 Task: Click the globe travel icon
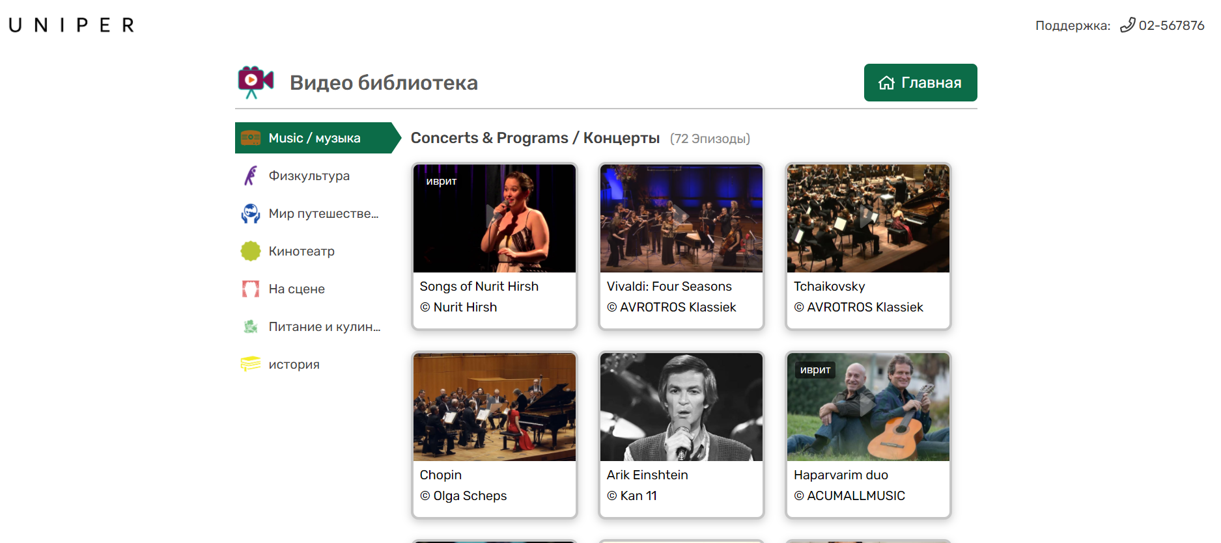(251, 213)
